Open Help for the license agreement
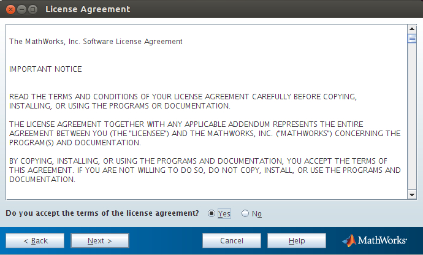The image size is (423, 255). pyautogui.click(x=297, y=241)
